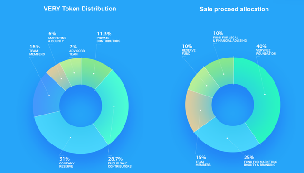Click the 10% Fund for Legal & Financial Advising label
The image size is (304, 173).
click(230, 37)
